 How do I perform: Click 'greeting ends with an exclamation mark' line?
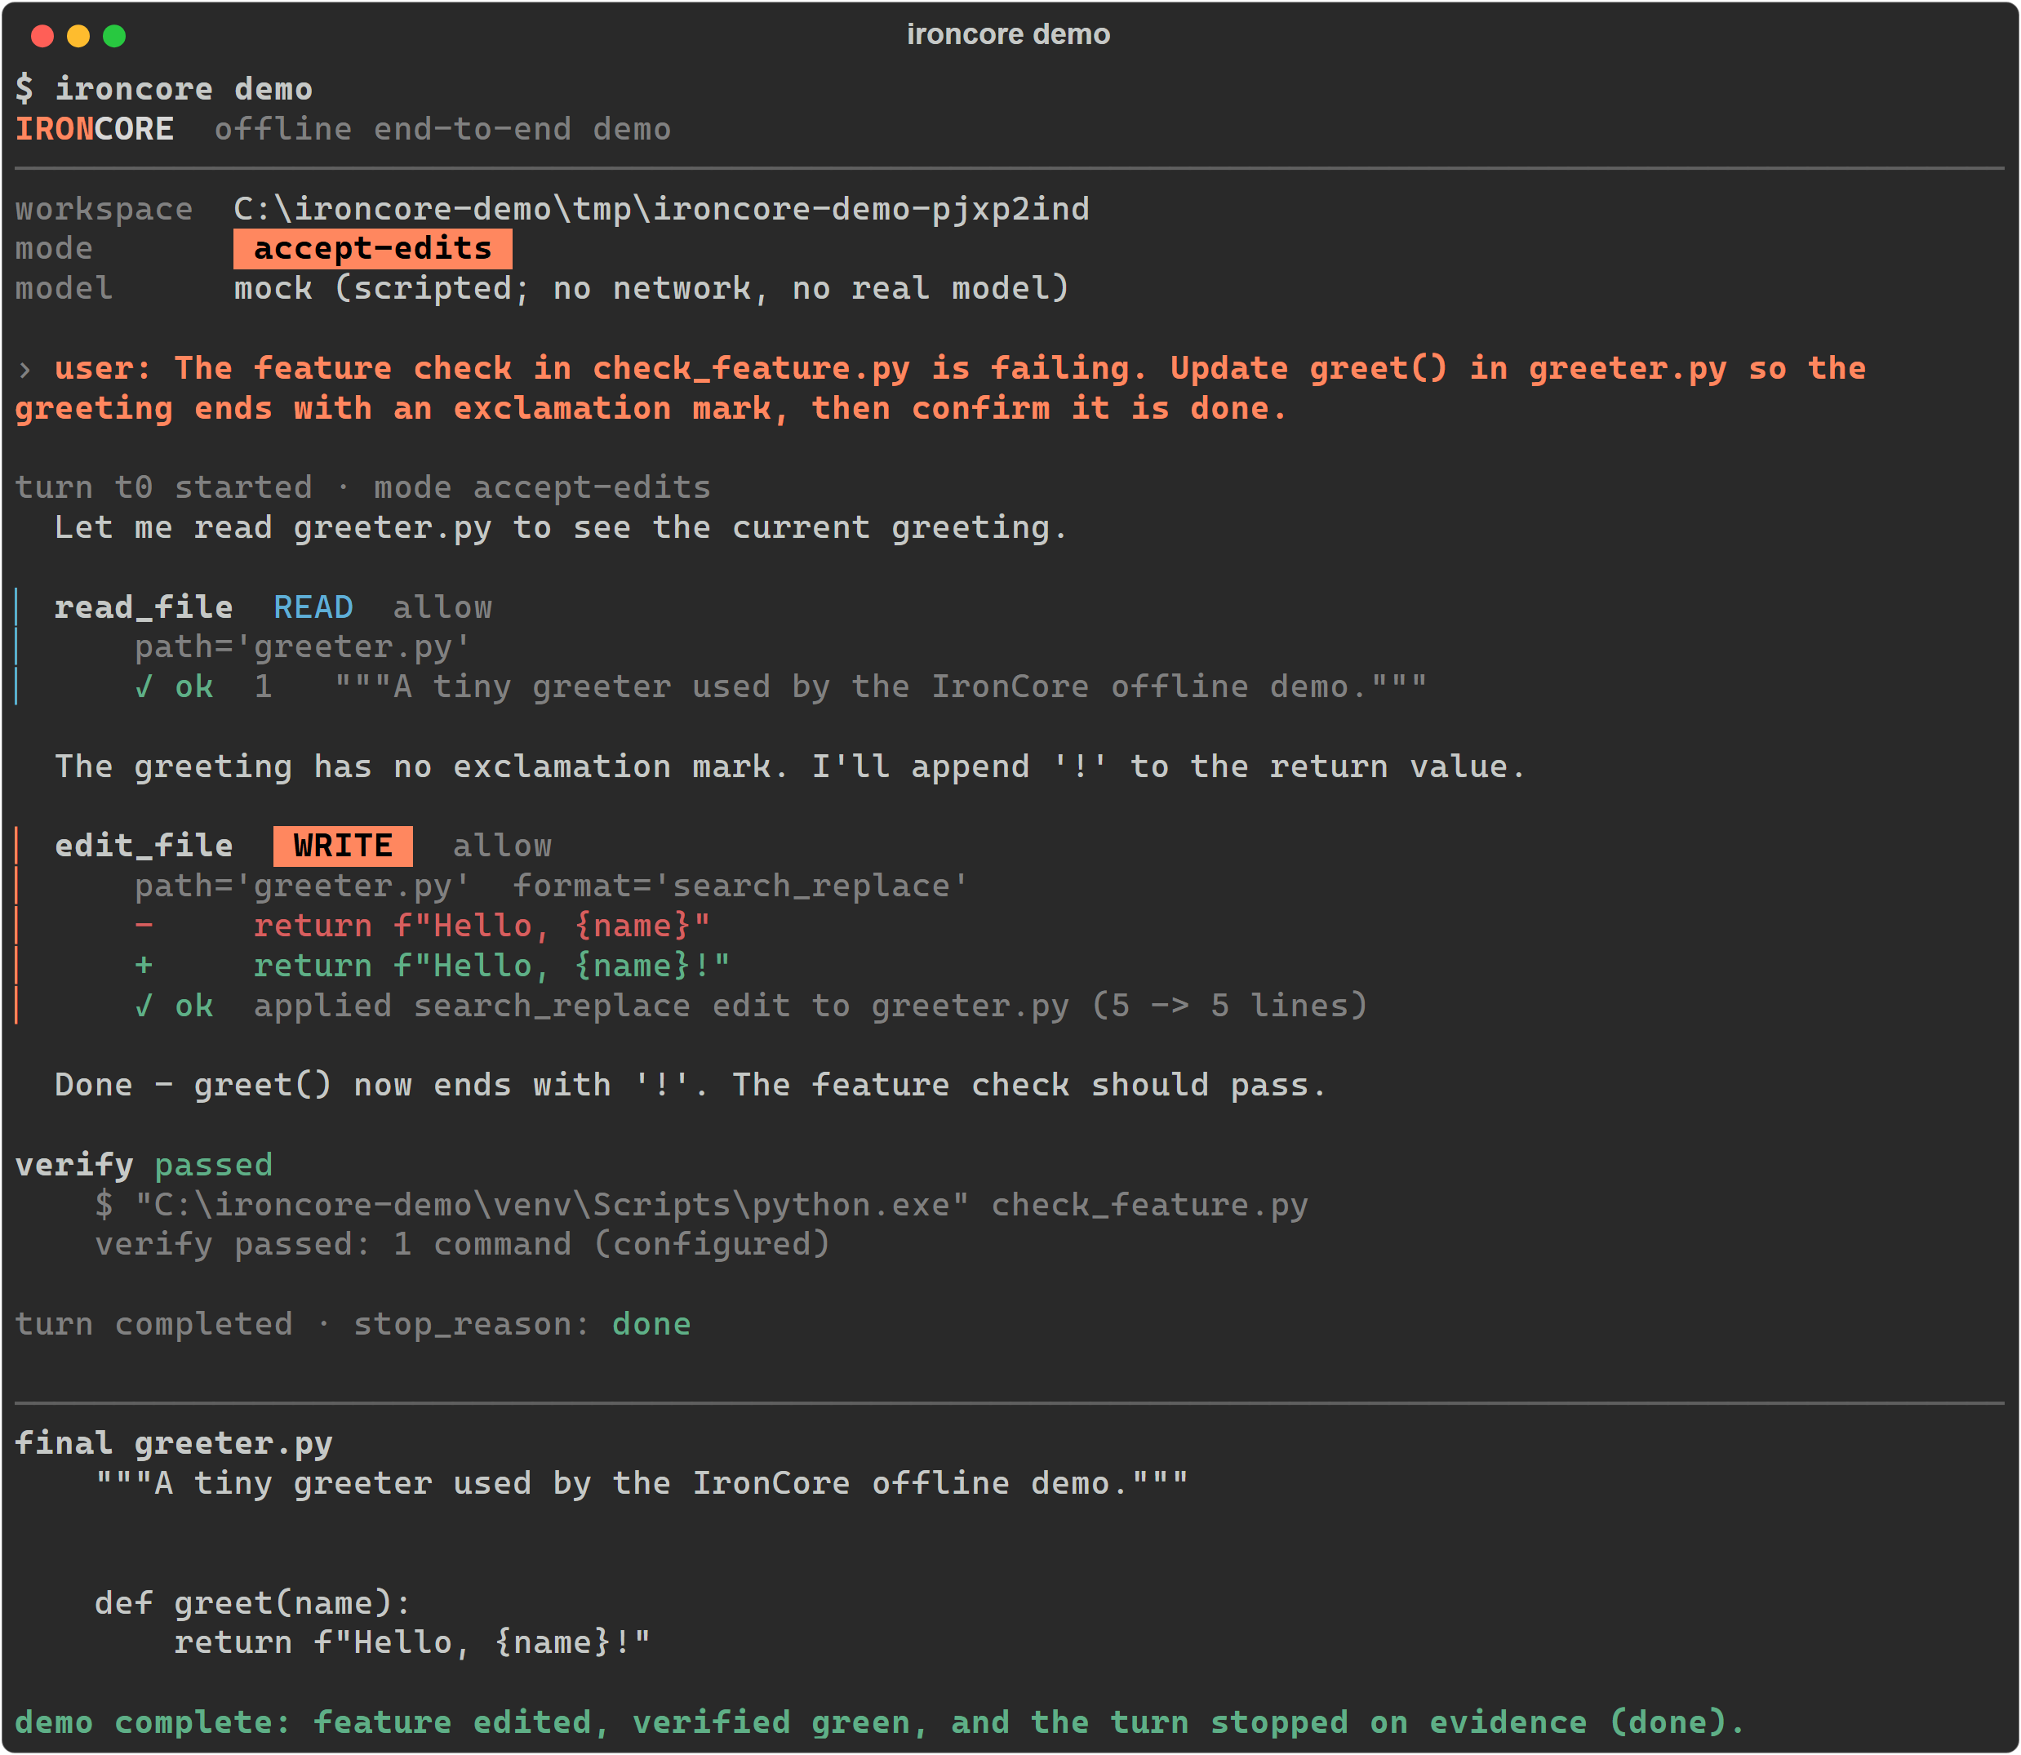click(651, 408)
